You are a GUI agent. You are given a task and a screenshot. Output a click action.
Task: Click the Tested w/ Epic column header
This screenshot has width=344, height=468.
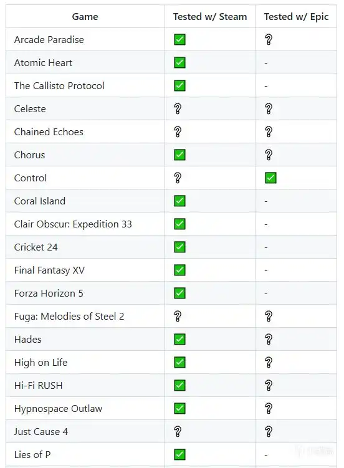coord(296,17)
